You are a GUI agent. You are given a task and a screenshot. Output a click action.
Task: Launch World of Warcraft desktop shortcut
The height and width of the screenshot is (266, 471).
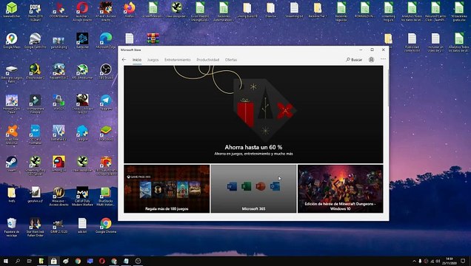(x=59, y=197)
